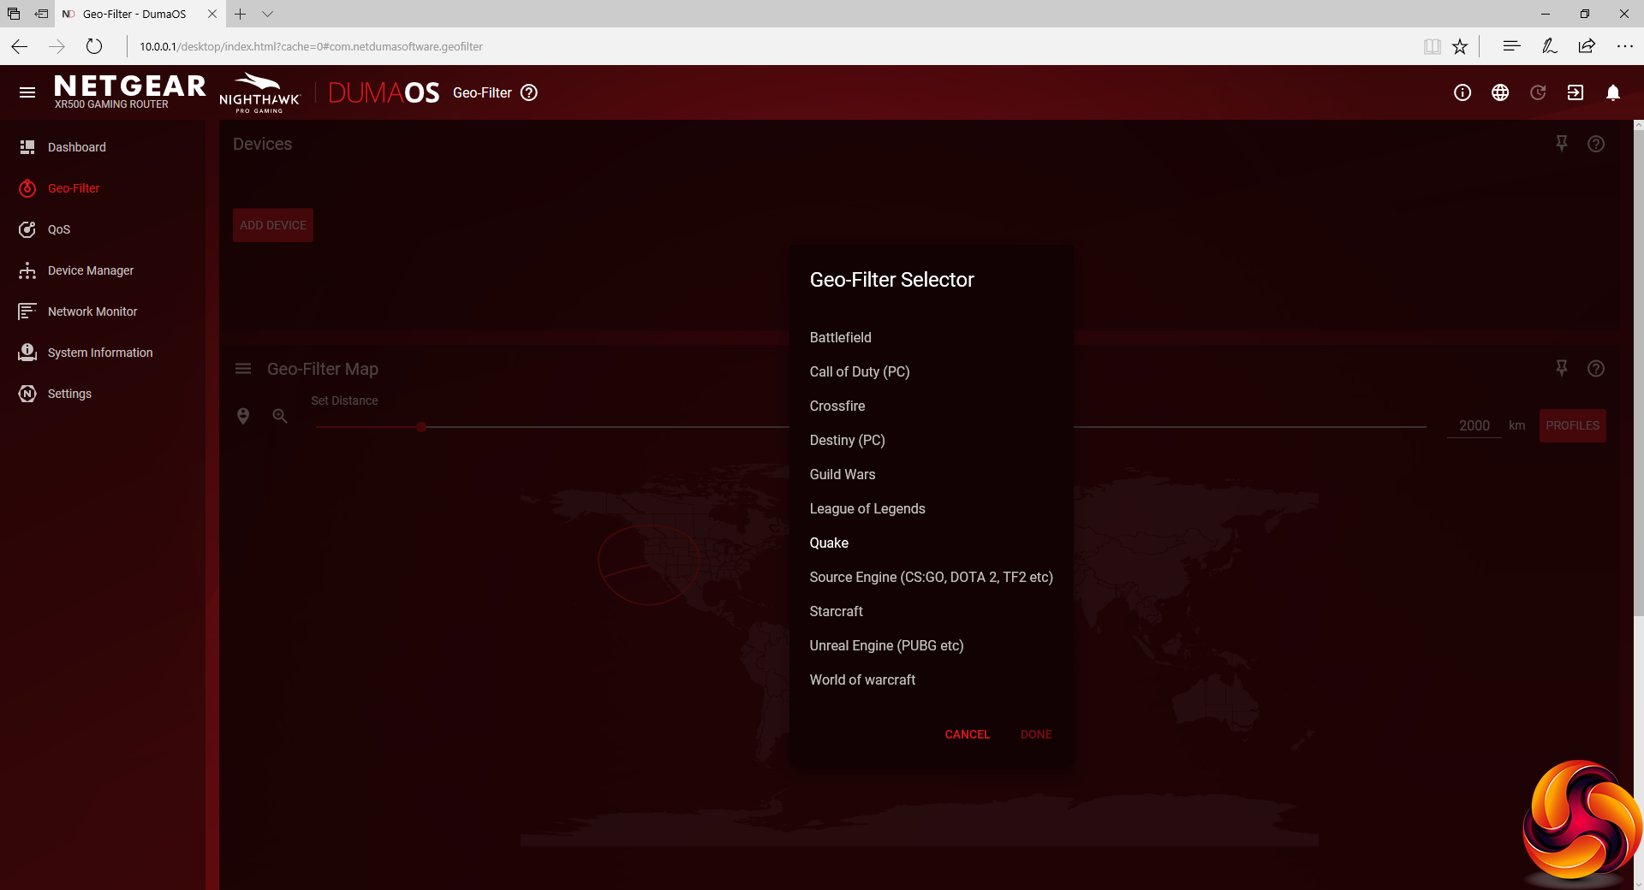Select Quake from the list
This screenshot has width=1644, height=890.
click(x=932, y=543)
